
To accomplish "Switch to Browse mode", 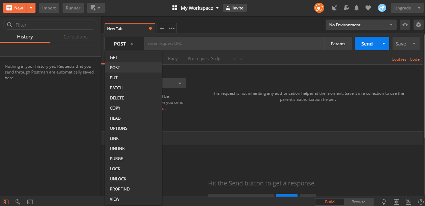I will (x=358, y=202).
